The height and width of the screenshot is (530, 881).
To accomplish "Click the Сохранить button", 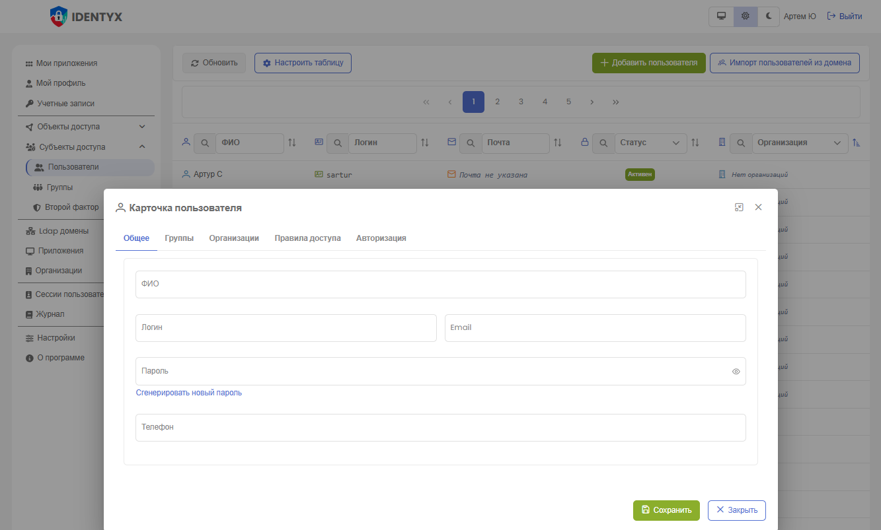I will (666, 510).
